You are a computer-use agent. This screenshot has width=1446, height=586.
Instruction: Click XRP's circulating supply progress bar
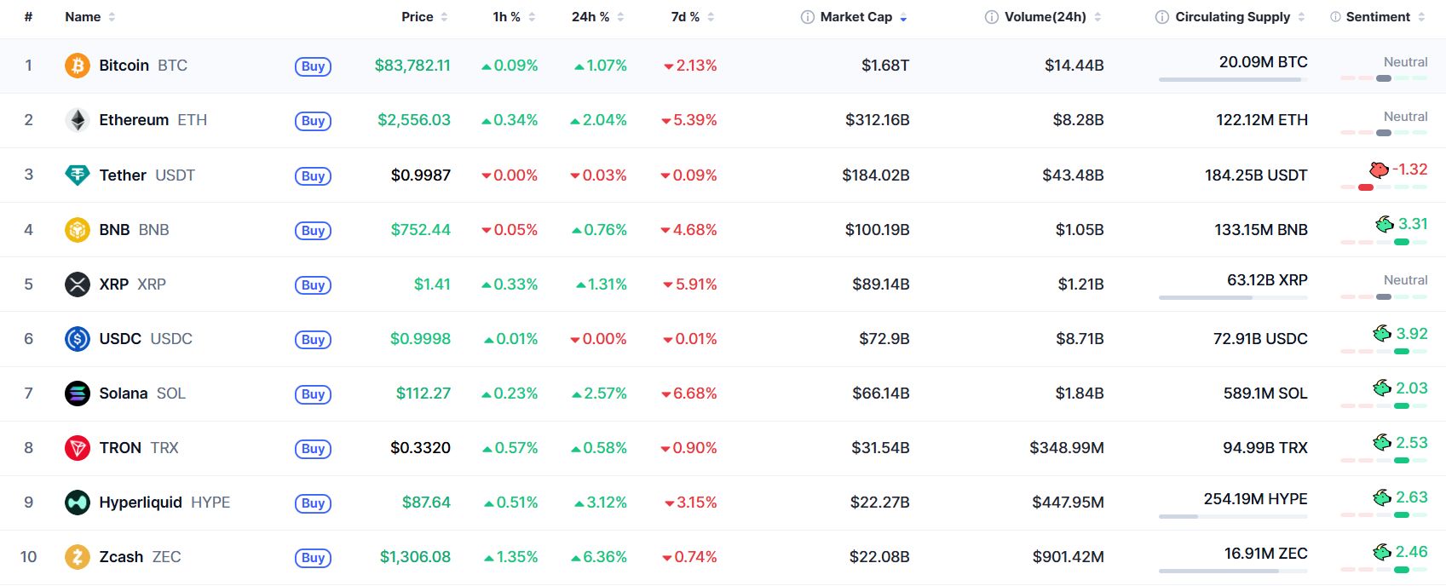pyautogui.click(x=1233, y=297)
